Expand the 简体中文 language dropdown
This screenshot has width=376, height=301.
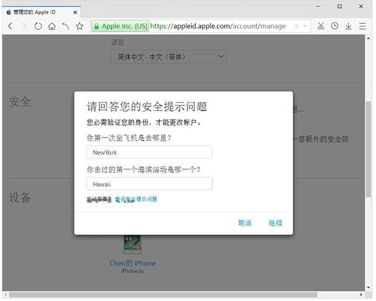[169, 57]
